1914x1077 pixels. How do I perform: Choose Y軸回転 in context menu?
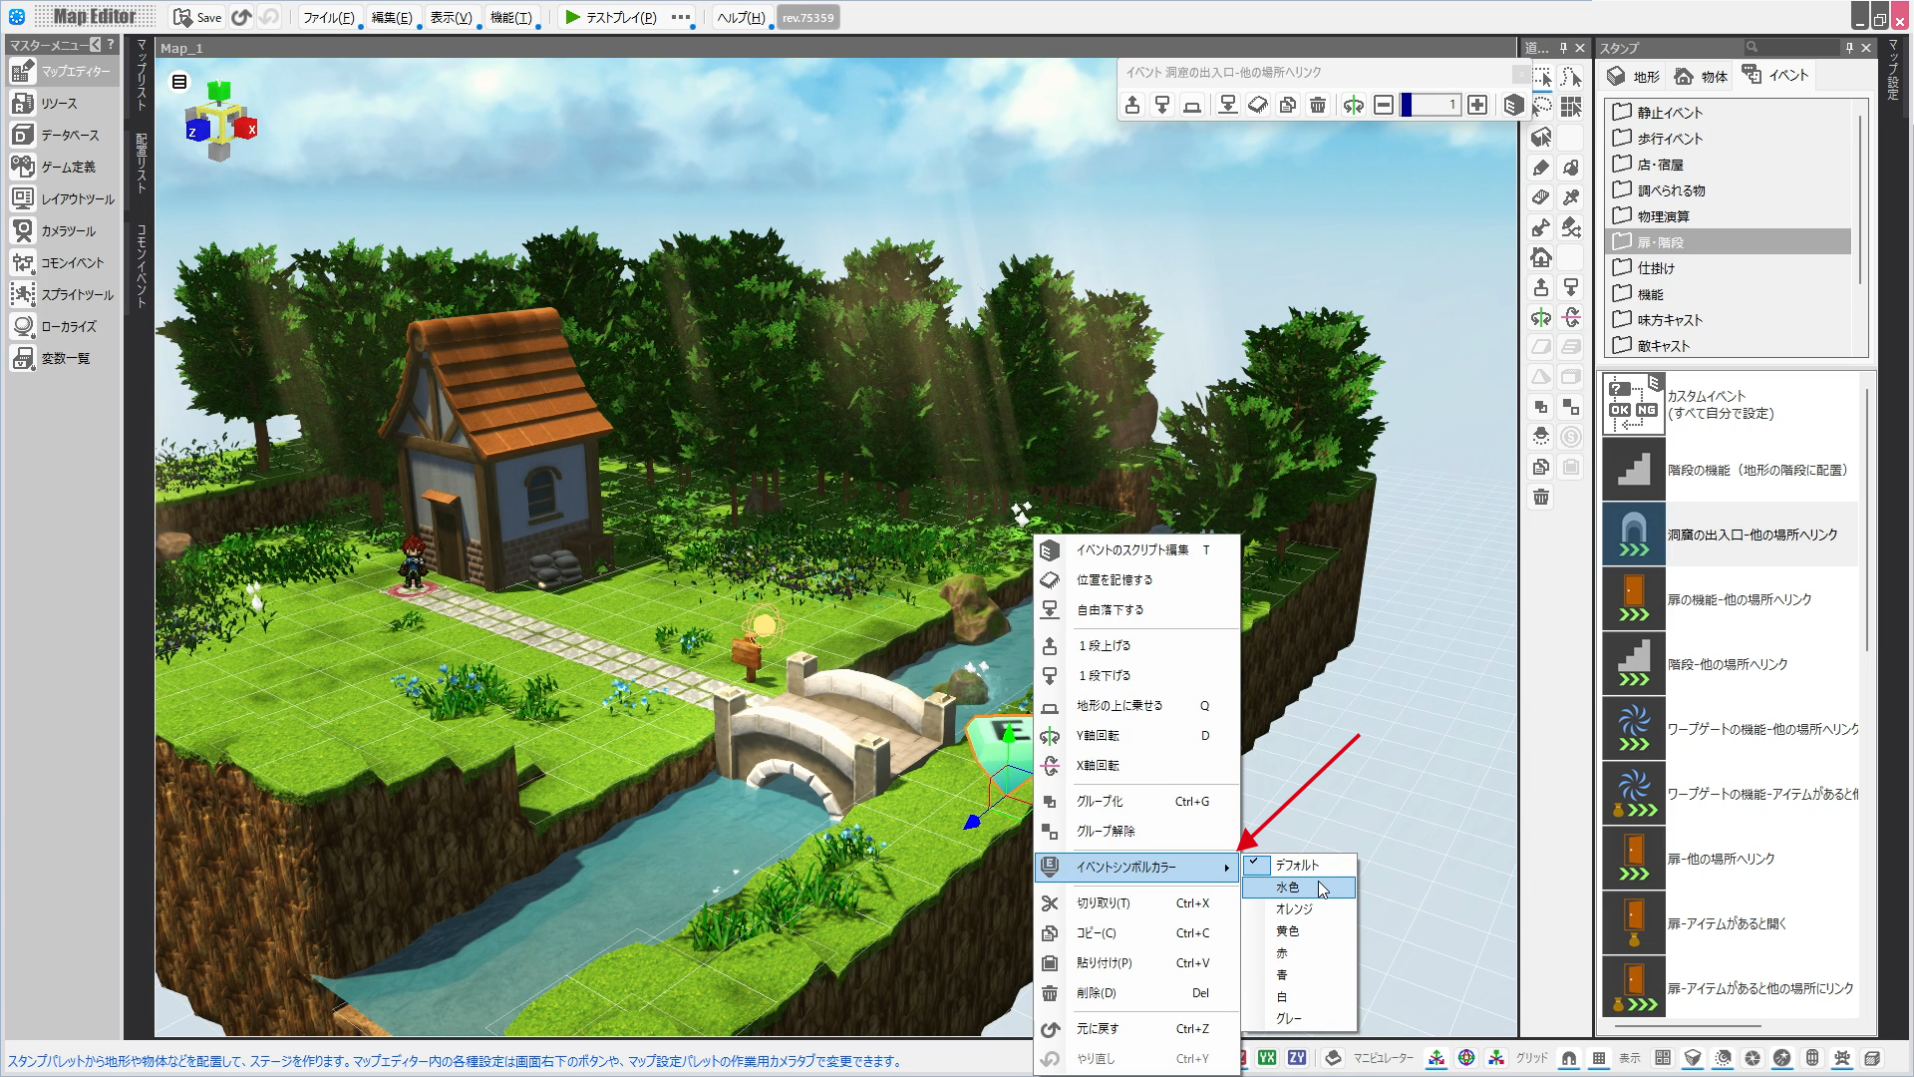coord(1136,735)
